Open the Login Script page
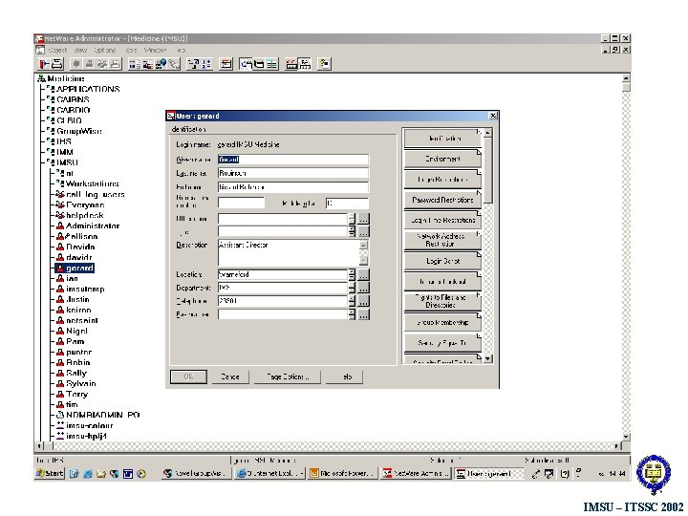This screenshot has width=688, height=516. pyautogui.click(x=442, y=261)
